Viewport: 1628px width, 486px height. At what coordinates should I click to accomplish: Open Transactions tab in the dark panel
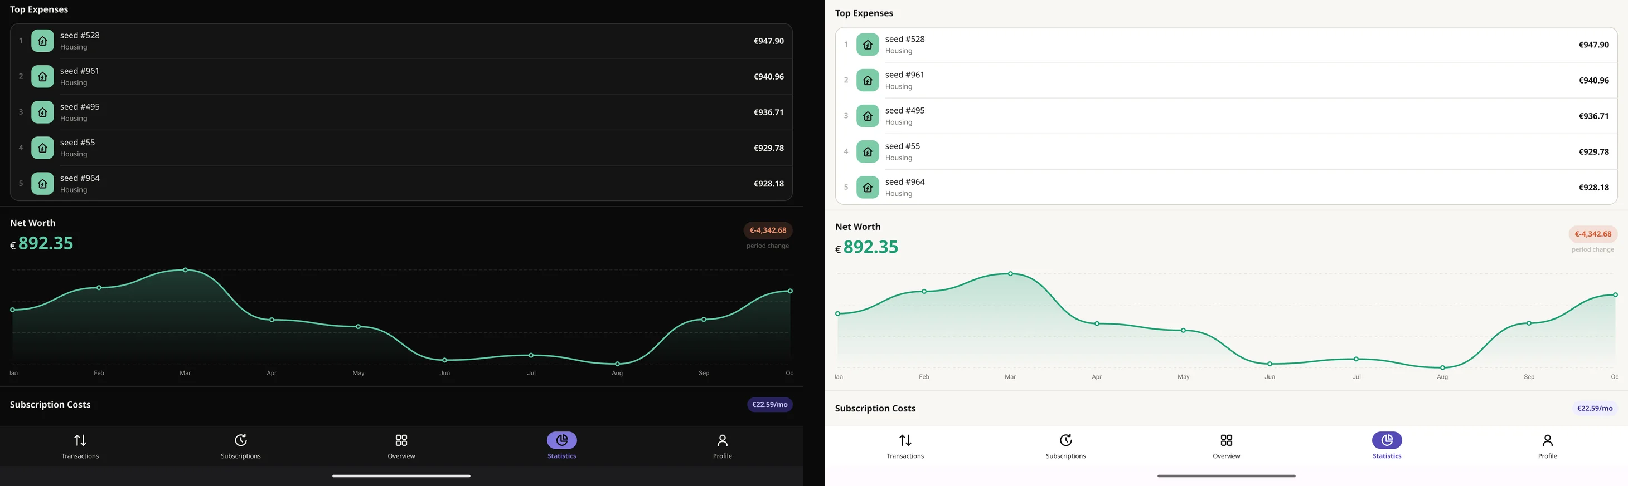[80, 446]
